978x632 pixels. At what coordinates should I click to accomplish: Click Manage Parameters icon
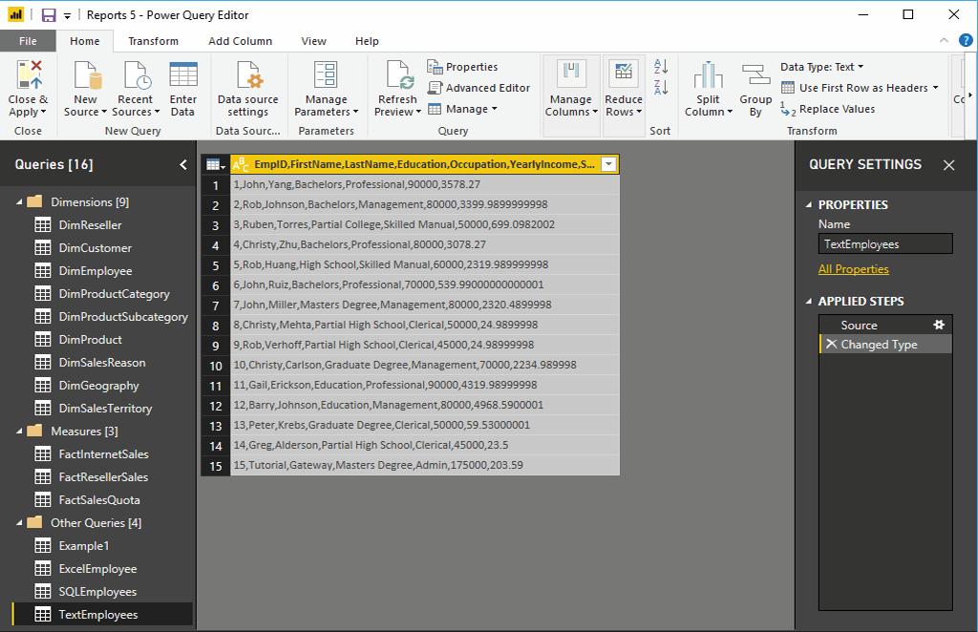tap(326, 74)
